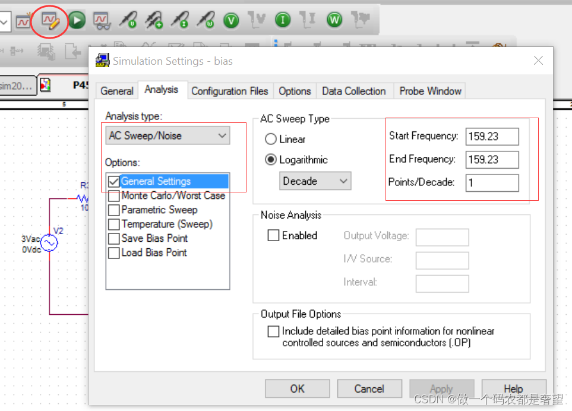Place a Voltage probe marker
The height and width of the screenshot is (411, 572).
pyautogui.click(x=128, y=20)
